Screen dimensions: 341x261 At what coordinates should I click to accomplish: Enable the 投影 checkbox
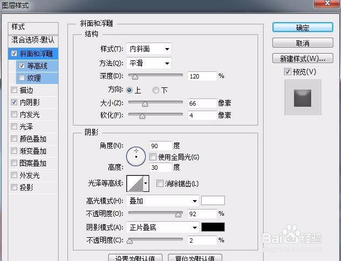[x=14, y=187]
